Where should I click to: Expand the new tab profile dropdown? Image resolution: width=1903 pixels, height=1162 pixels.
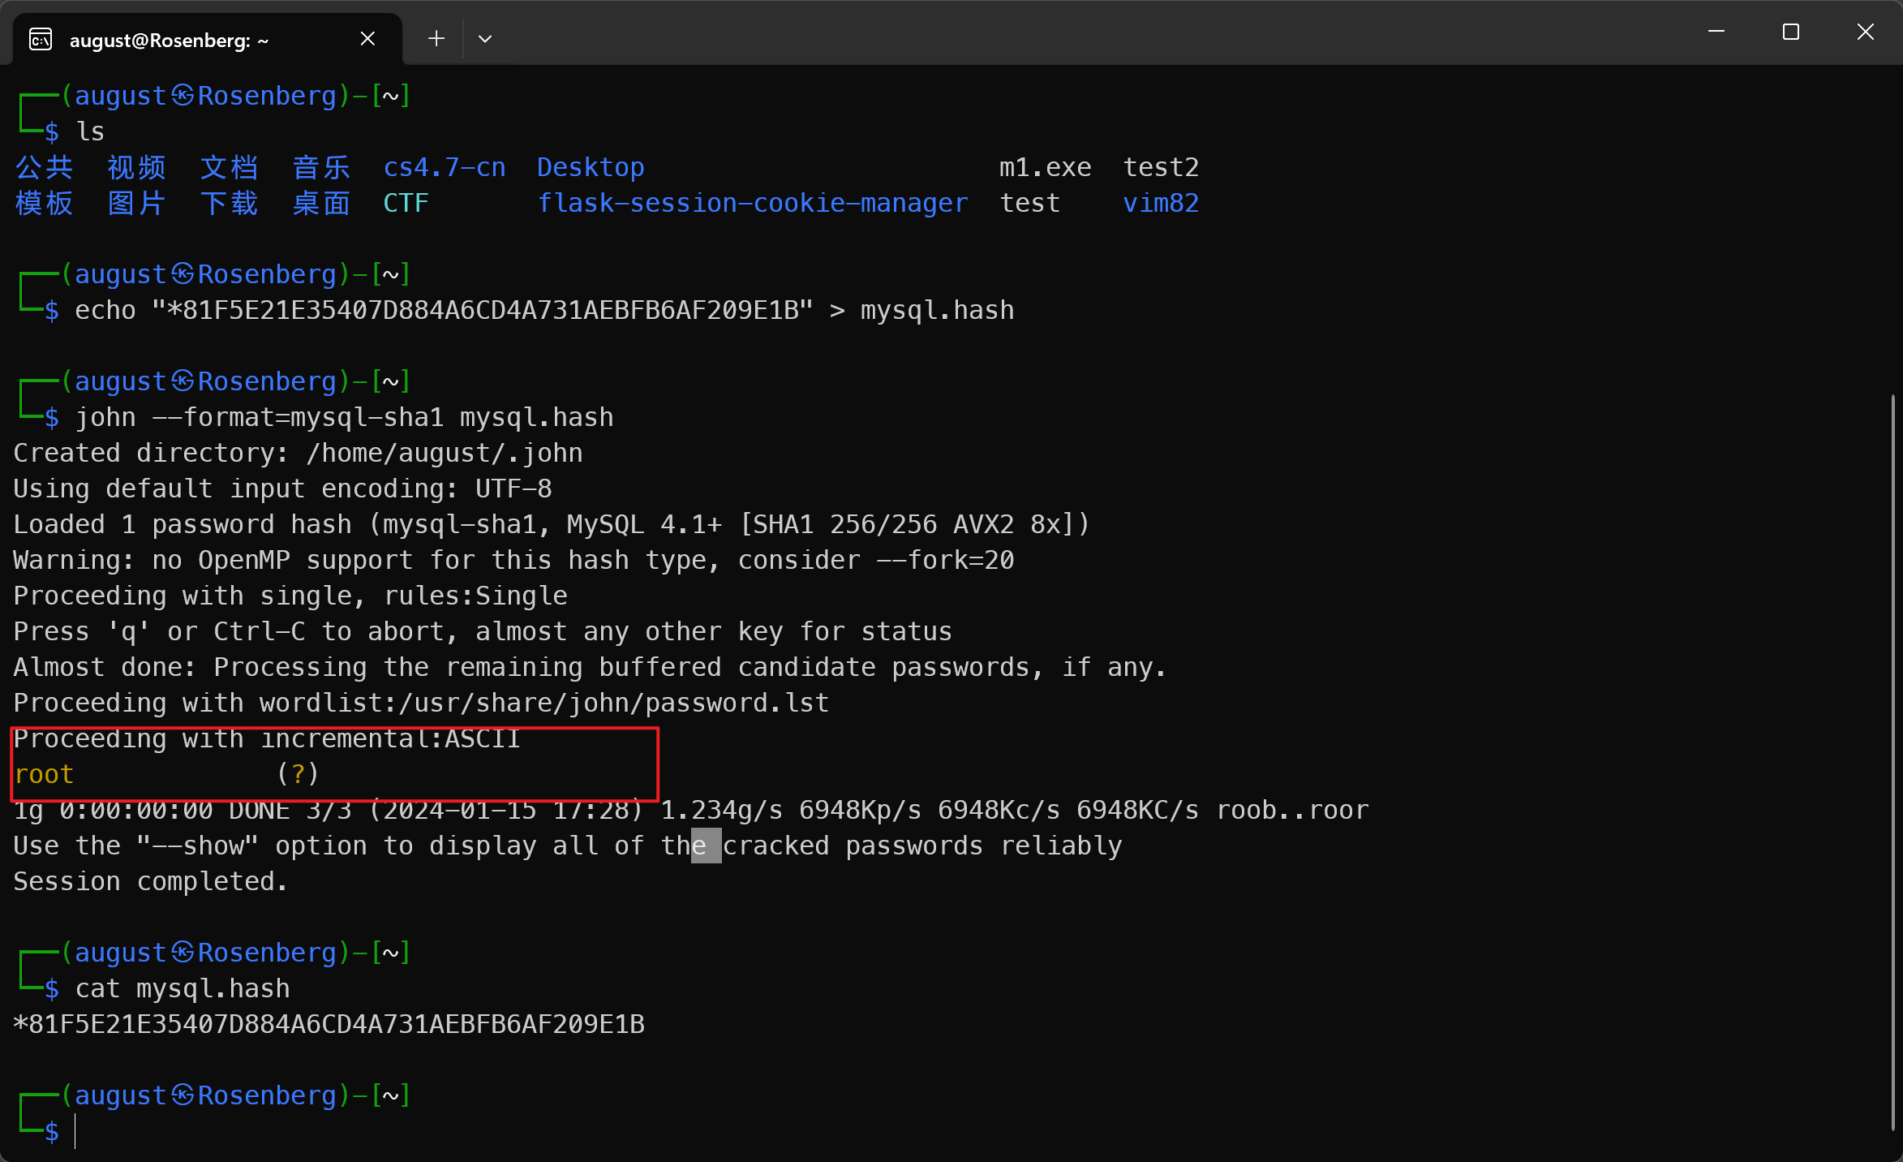485,39
